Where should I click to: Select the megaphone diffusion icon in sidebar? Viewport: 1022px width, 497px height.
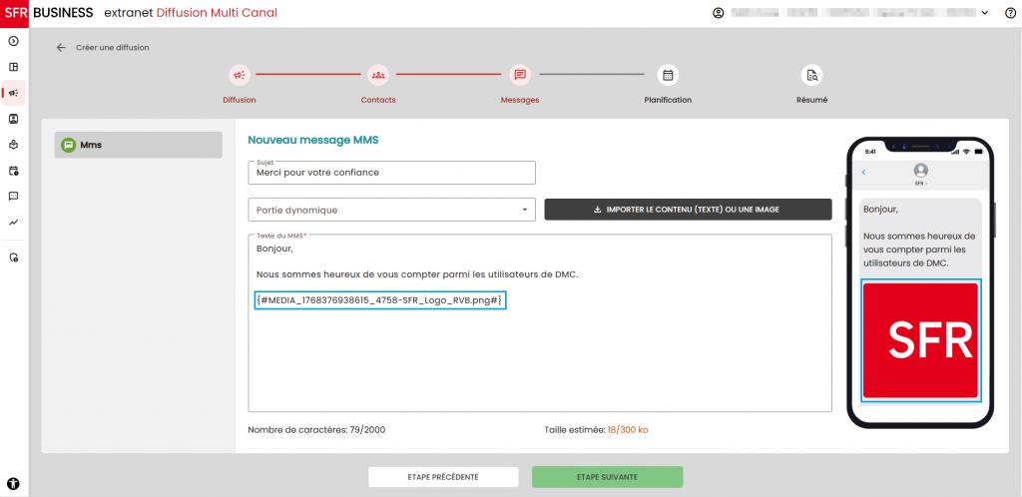coord(14,93)
